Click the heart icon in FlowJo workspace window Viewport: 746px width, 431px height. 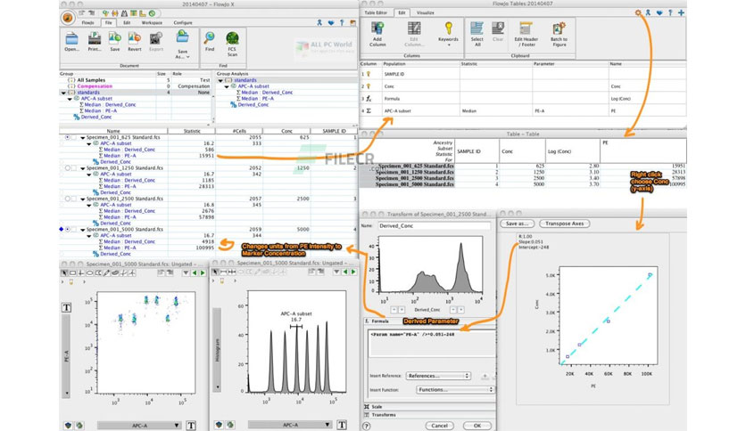[331, 22]
